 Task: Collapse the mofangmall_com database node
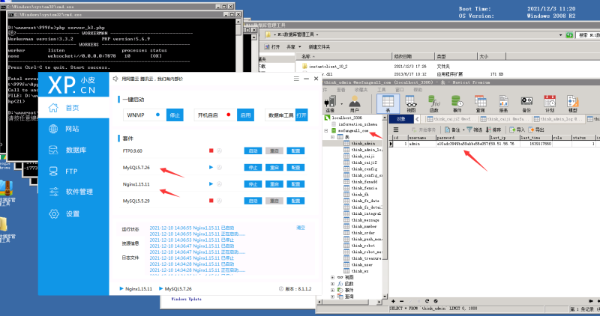[x=326, y=131]
